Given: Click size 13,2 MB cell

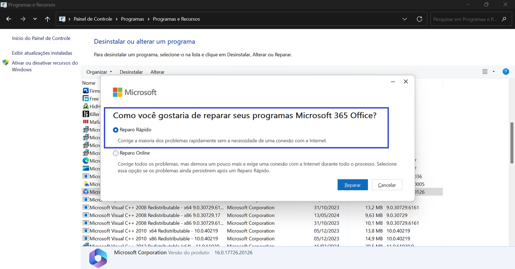Looking at the screenshot, I should coord(374,208).
